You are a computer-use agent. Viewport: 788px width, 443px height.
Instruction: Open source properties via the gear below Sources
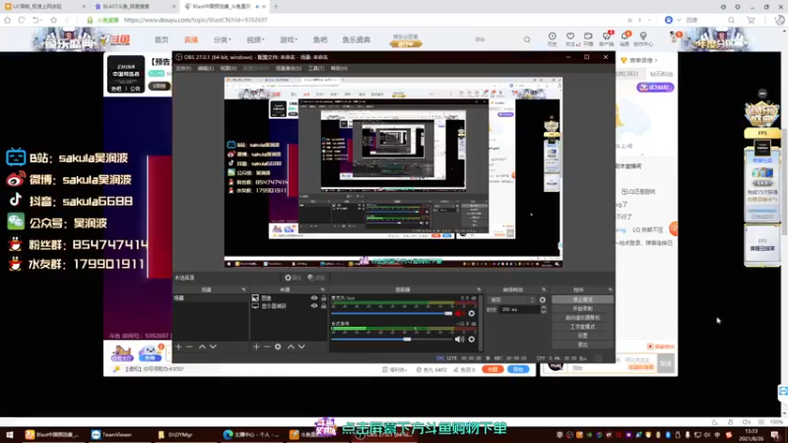pos(278,347)
